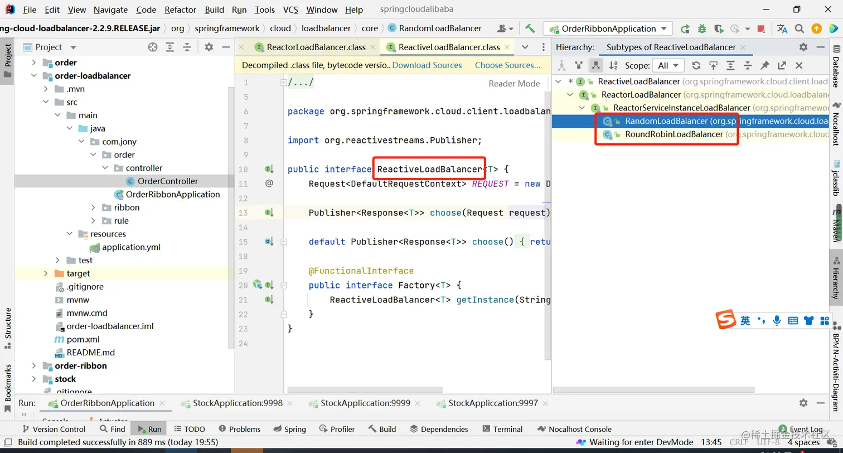Expand the order module folder
This screenshot has height=453, width=843.
tap(34, 62)
